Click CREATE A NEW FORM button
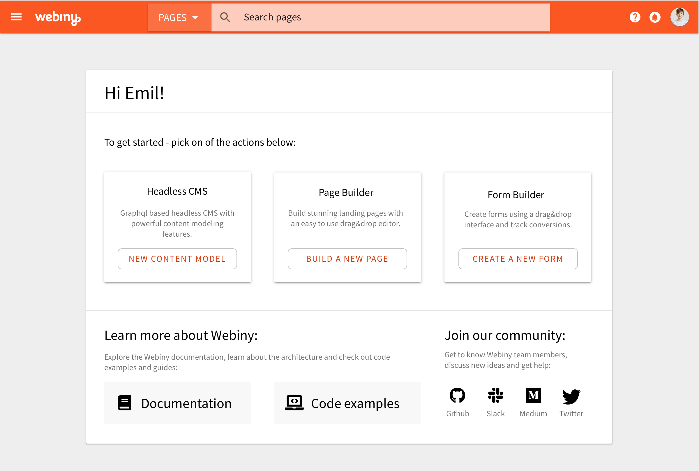The width and height of the screenshot is (699, 471). 518,259
